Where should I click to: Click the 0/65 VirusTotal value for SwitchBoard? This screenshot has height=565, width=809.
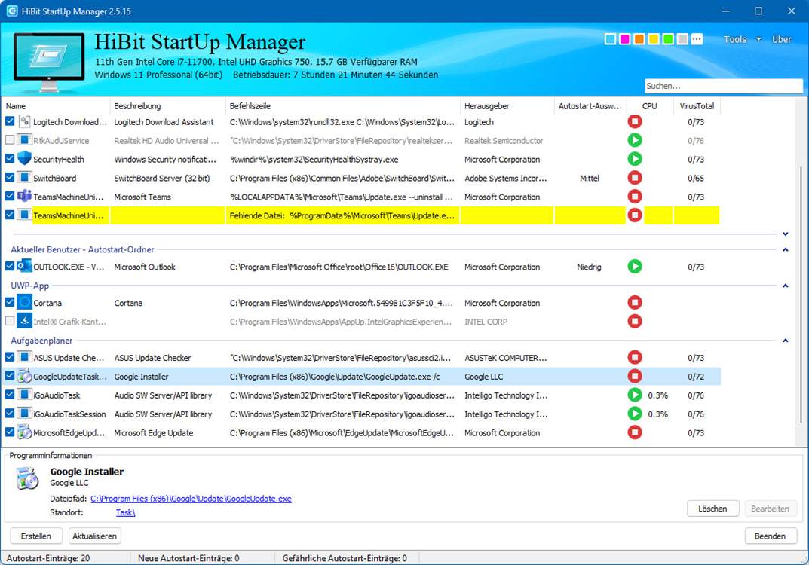pyautogui.click(x=695, y=179)
